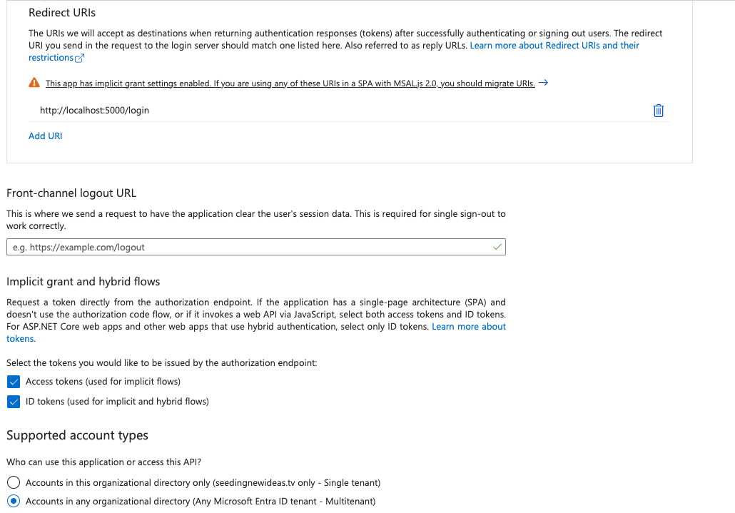Click the implicit grant settings warning message
Screen dimensions: 735x513
pyautogui.click(x=290, y=83)
